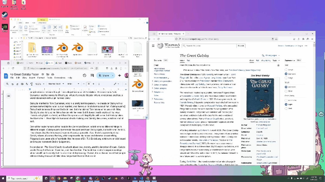Open the editing mode pencil dropdown
The image size is (325, 182).
click(x=116, y=84)
